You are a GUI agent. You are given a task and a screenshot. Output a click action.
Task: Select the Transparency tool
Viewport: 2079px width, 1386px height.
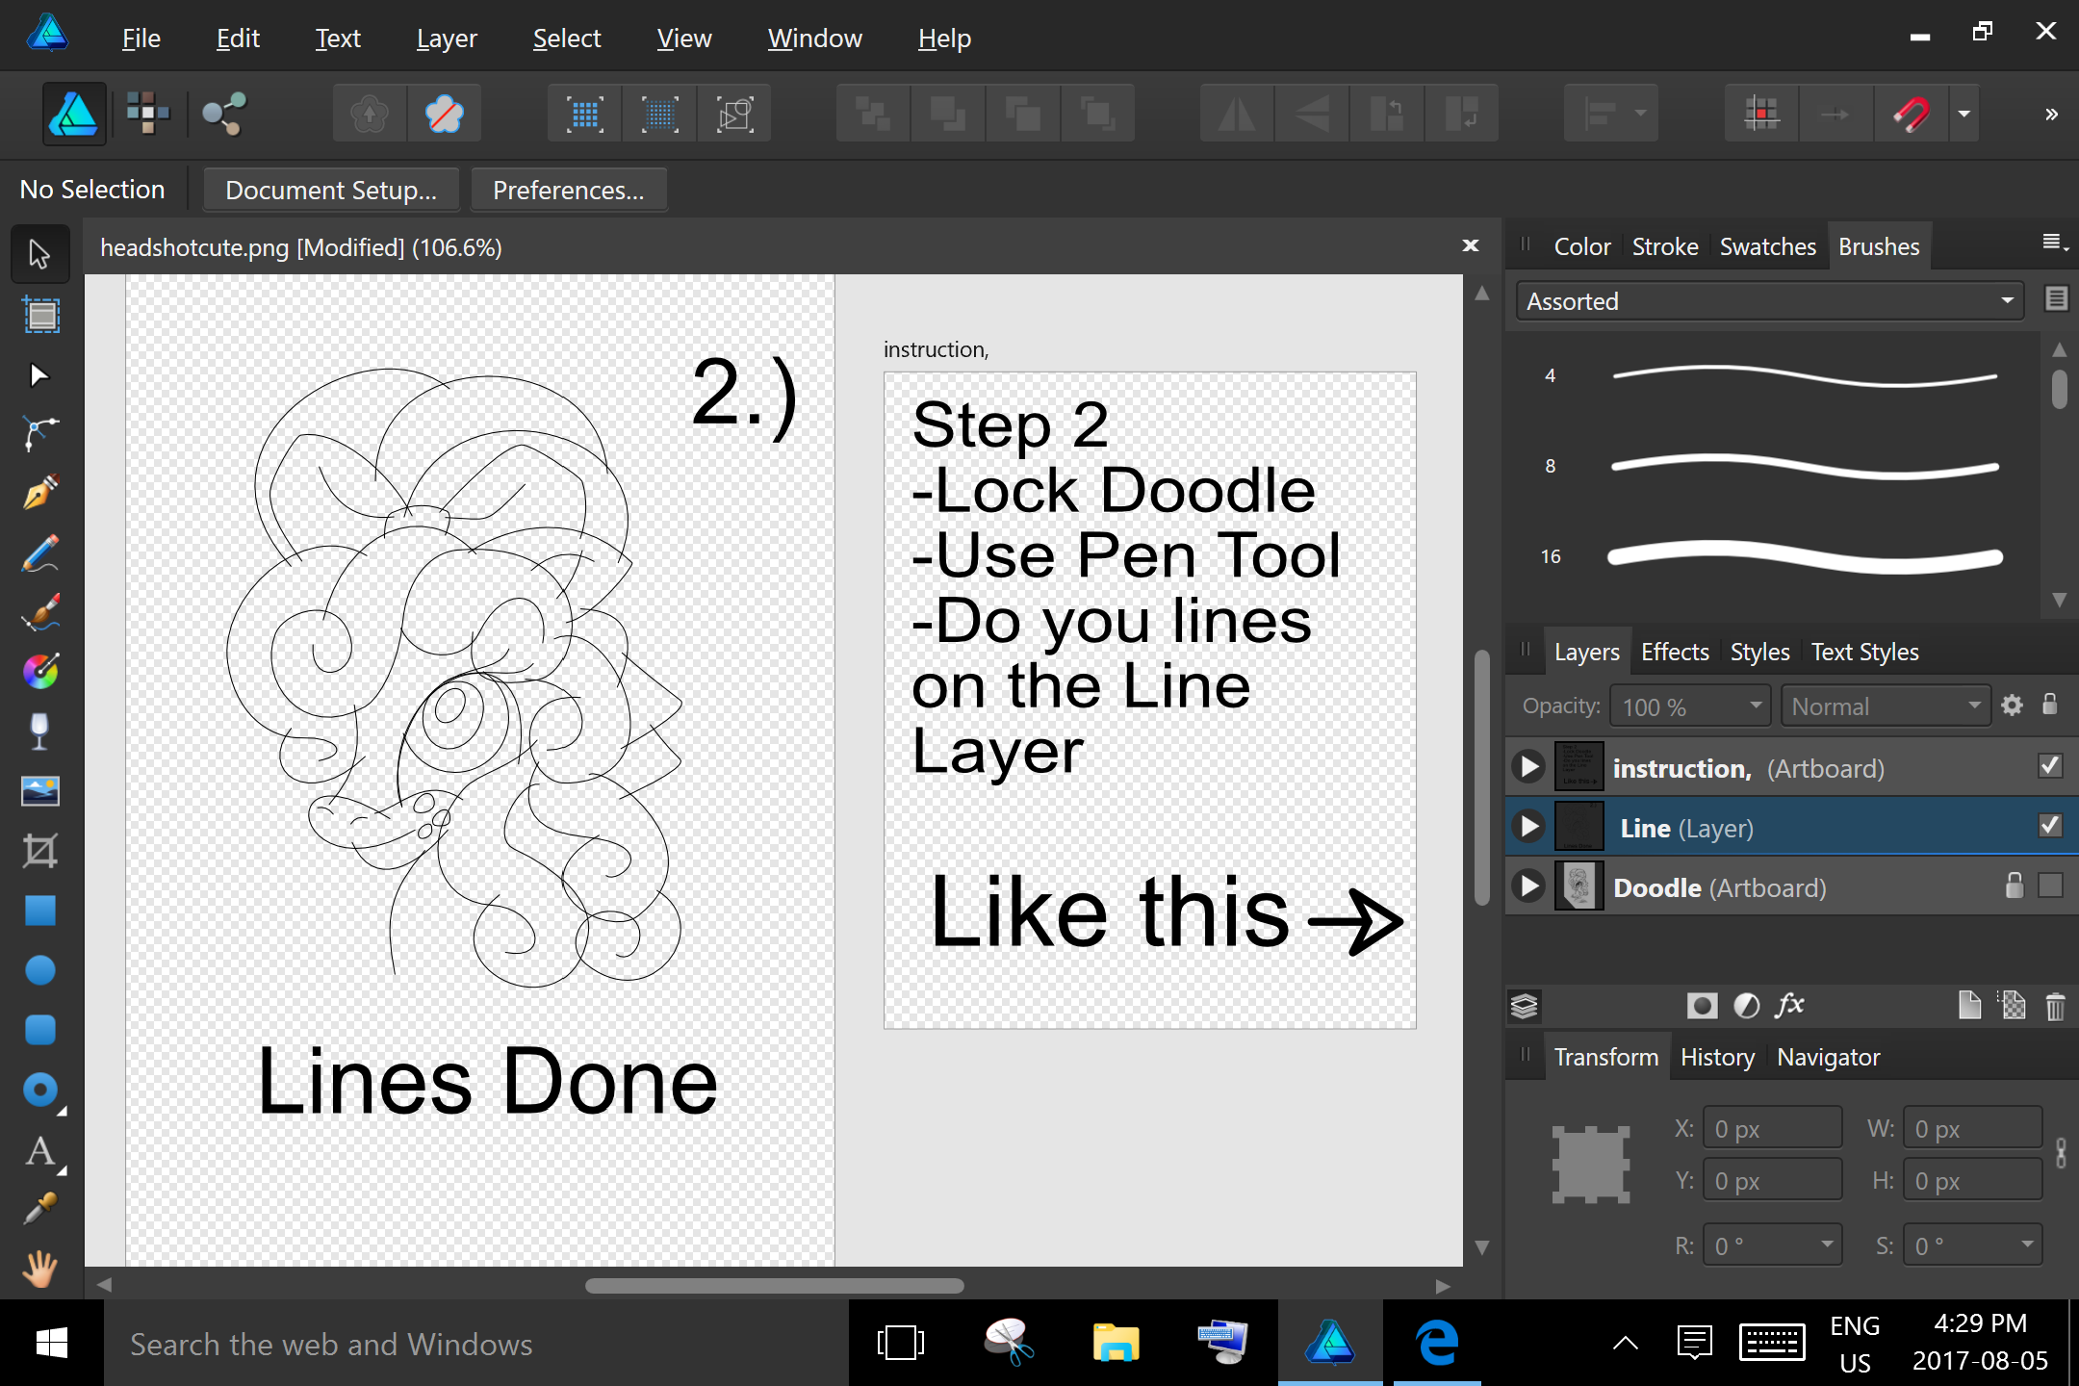coord(39,731)
